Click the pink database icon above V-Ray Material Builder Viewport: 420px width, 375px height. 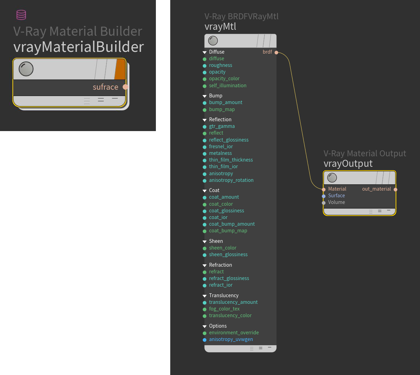[21, 15]
